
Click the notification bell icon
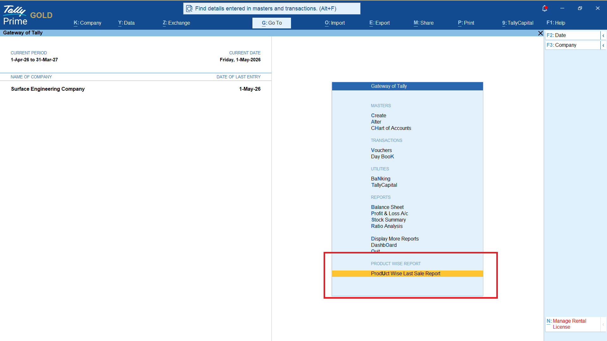tap(545, 9)
